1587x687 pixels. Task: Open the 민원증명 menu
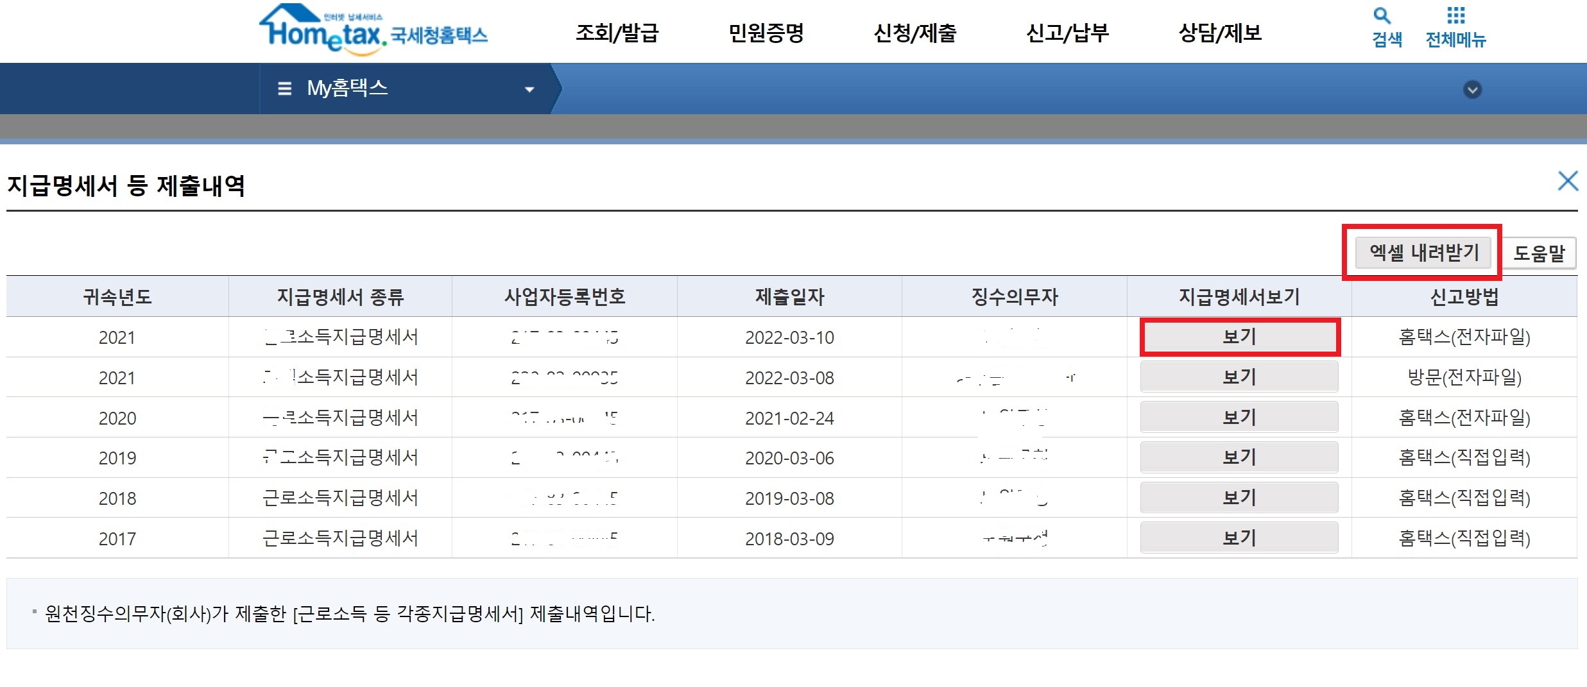(x=768, y=32)
